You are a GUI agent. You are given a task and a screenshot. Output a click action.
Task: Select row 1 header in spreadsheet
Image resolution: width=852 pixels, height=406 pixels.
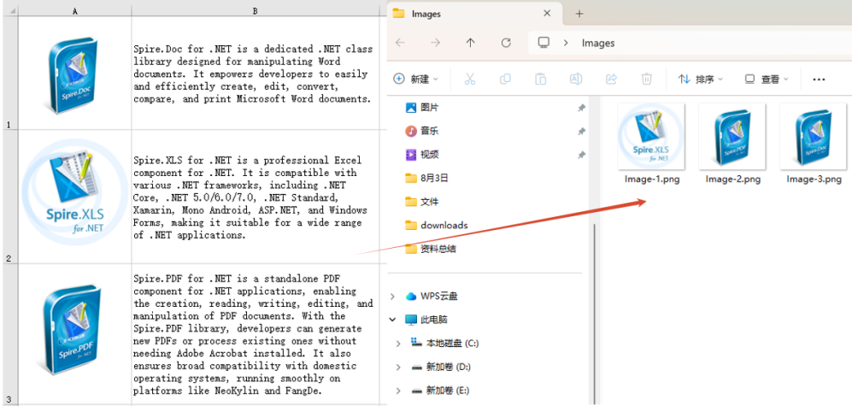click(9, 73)
